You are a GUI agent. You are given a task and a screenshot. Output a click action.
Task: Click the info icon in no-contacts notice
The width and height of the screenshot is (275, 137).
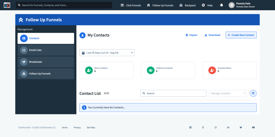[x=84, y=108]
